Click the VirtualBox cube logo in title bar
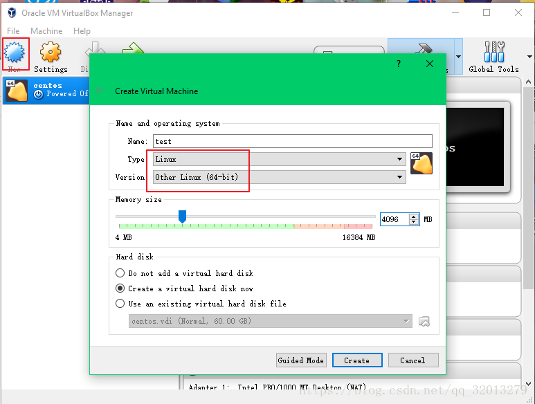 click(12, 13)
